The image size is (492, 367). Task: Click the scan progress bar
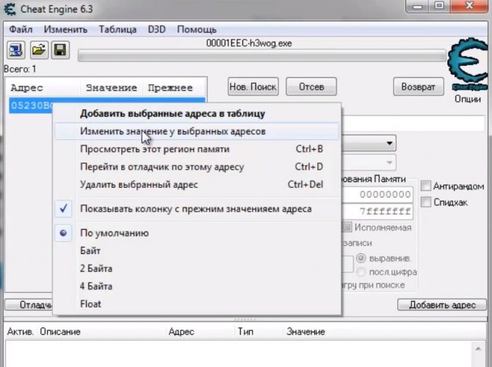coord(262,56)
